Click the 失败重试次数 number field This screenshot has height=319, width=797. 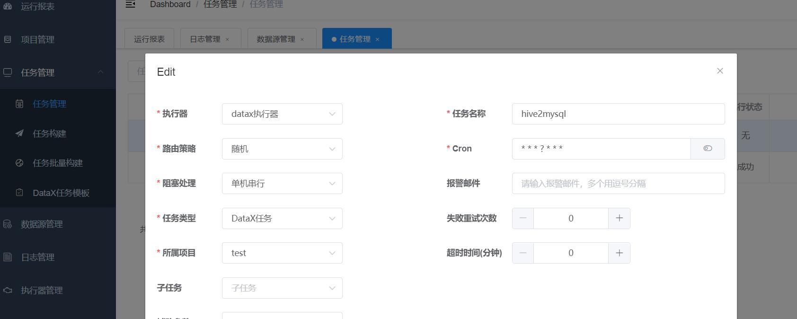point(571,218)
